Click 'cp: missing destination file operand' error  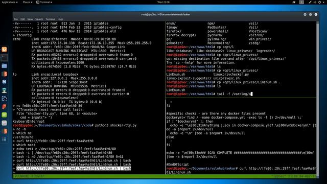pyautogui.click(x=226, y=59)
